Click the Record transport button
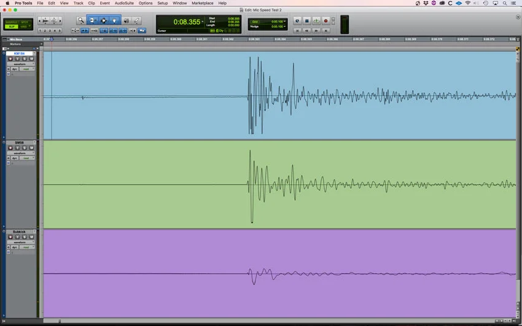The height and width of the screenshot is (326, 522). click(x=326, y=21)
